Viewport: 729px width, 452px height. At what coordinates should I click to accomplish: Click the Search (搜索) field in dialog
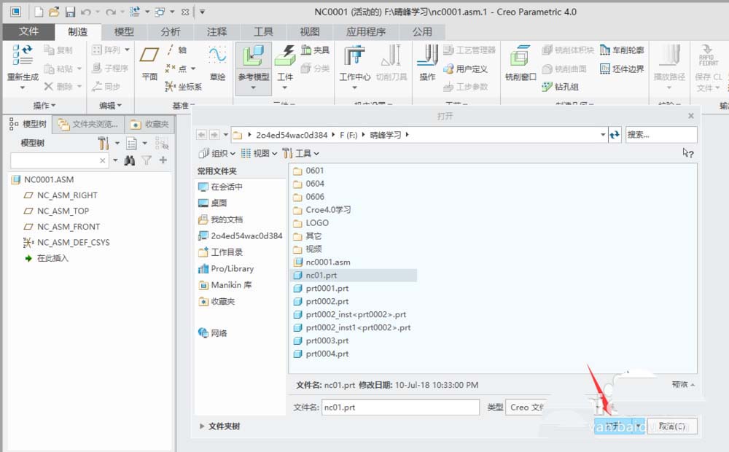pyautogui.click(x=660, y=135)
